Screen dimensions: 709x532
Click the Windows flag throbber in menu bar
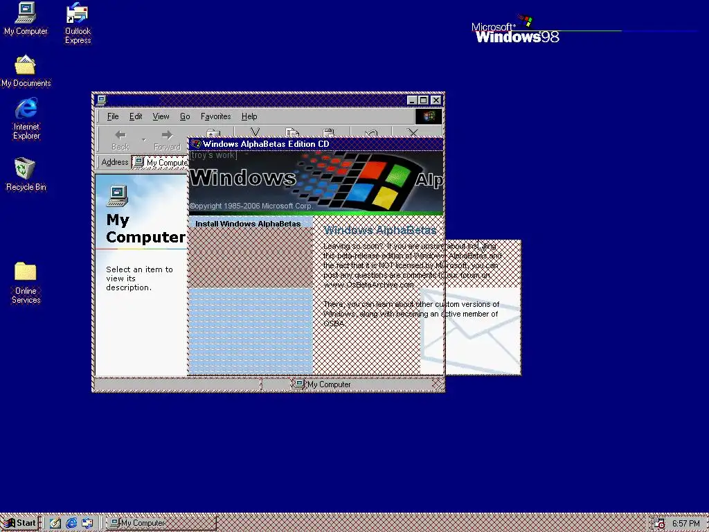click(428, 116)
